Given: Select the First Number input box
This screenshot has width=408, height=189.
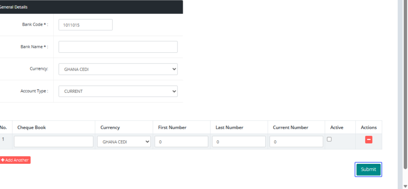Looking at the screenshot, I should click(181, 142).
